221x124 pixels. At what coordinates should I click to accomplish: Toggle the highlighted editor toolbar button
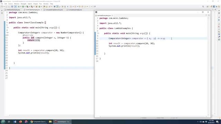[x=57, y=7]
